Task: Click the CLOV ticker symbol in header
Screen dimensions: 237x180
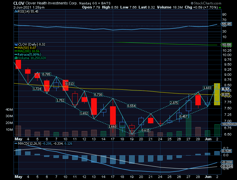Action: [19, 3]
